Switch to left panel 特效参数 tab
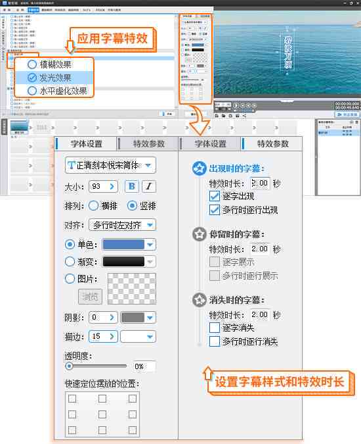This screenshot has height=444, width=361. 148,143
